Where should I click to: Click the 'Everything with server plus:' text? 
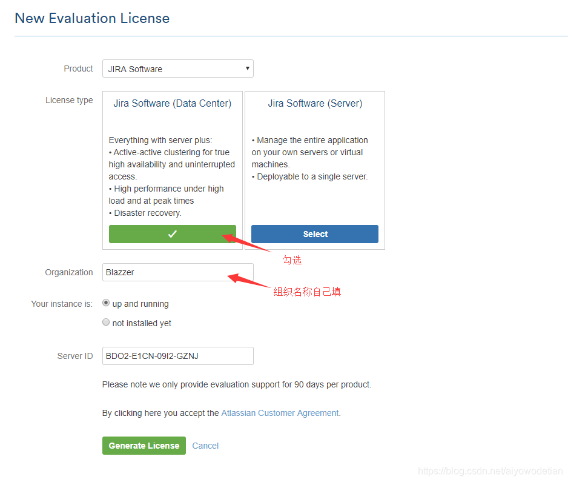(160, 141)
